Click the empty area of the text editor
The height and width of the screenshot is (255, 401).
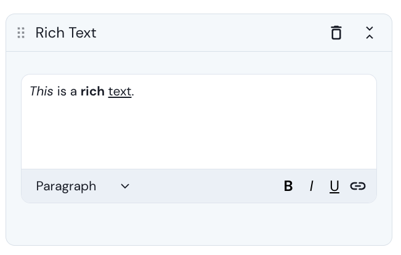(198, 132)
